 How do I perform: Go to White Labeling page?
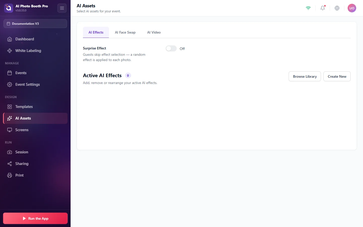tap(35, 51)
